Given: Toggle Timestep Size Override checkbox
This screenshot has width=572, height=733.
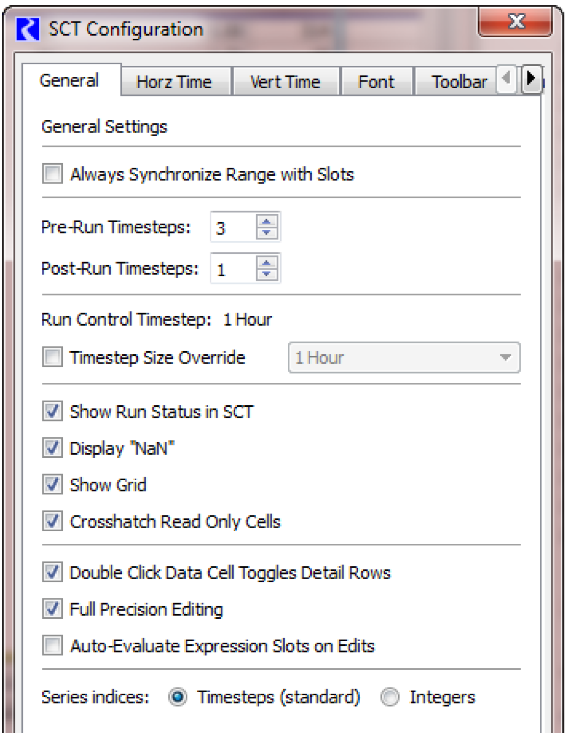Looking at the screenshot, I should 52,357.
